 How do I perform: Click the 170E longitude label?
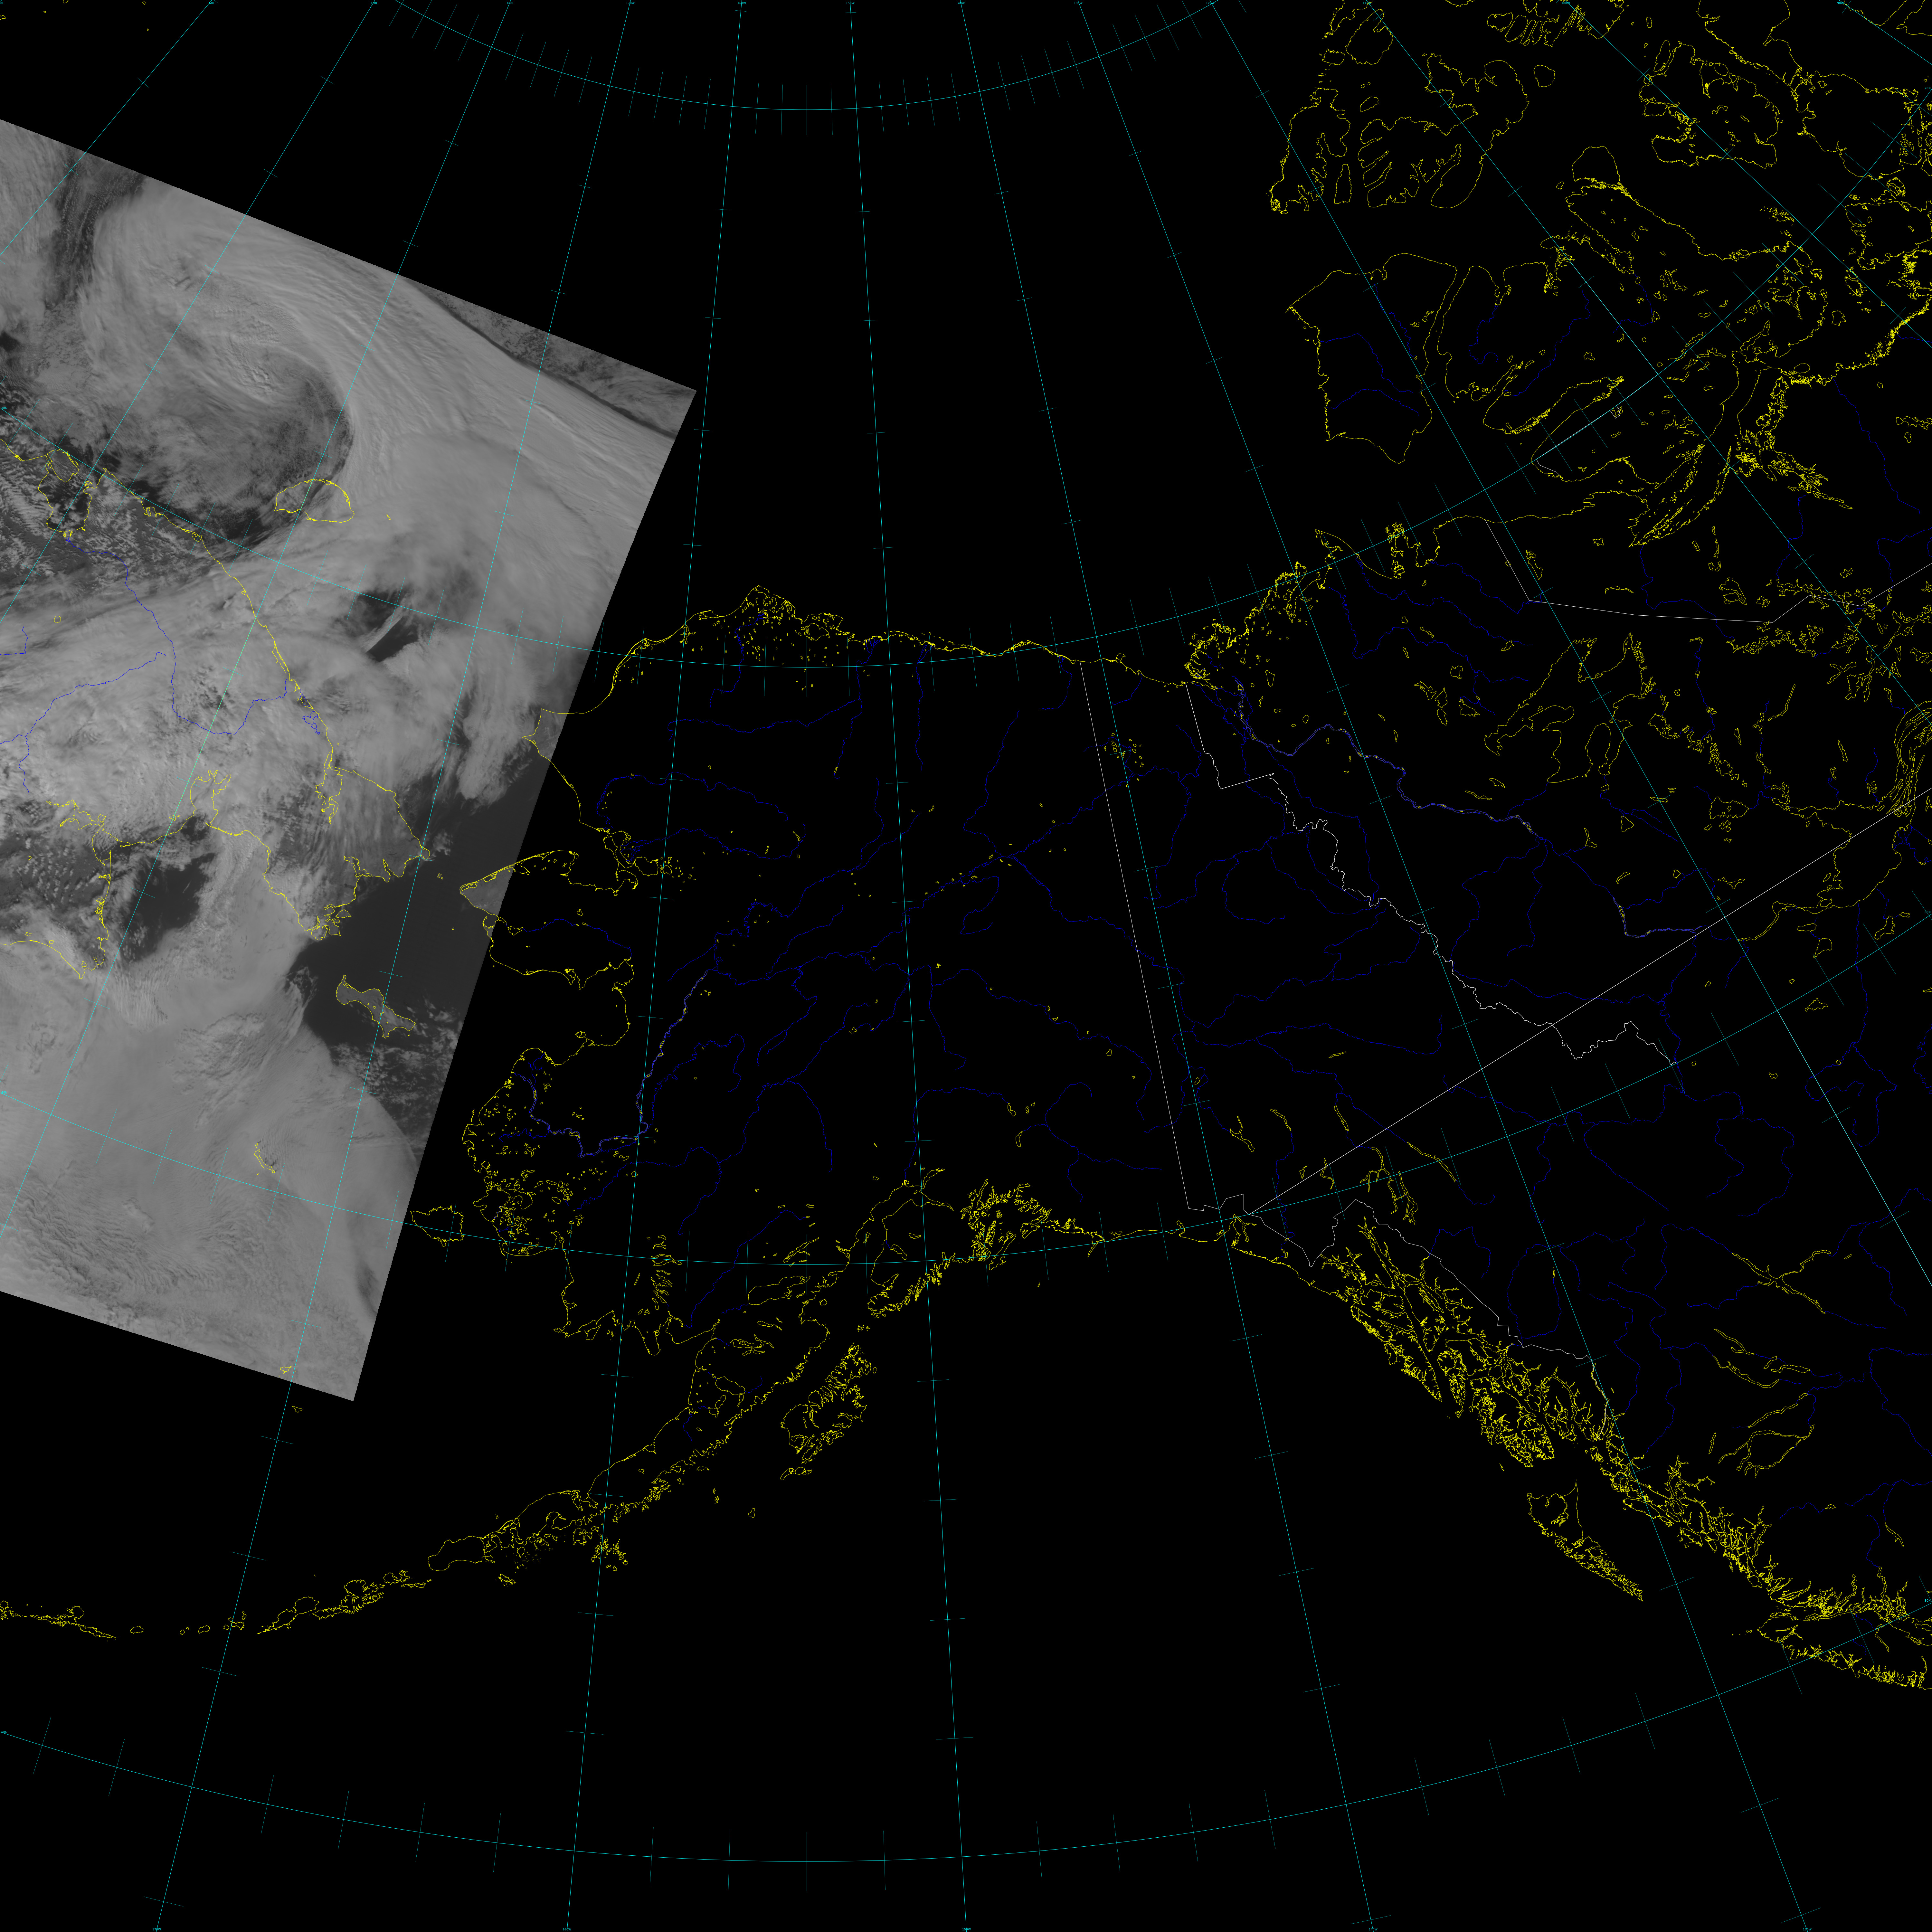pyautogui.click(x=374, y=3)
